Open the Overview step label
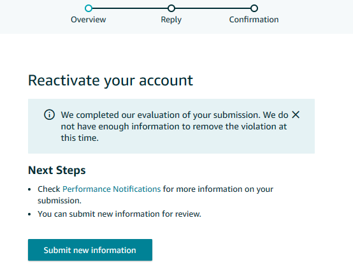This screenshot has height=276, width=353. click(88, 20)
